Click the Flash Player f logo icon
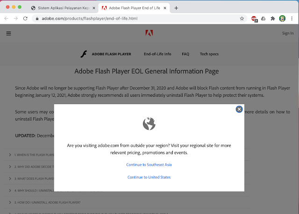 pos(84,54)
